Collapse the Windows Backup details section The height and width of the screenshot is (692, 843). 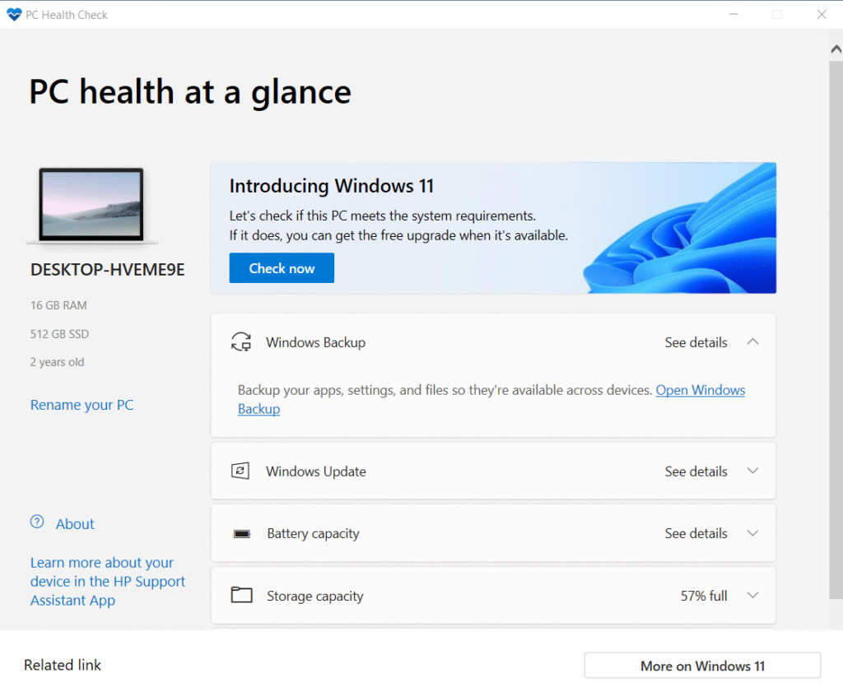[x=752, y=342]
